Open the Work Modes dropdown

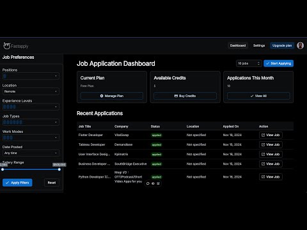[31, 137]
